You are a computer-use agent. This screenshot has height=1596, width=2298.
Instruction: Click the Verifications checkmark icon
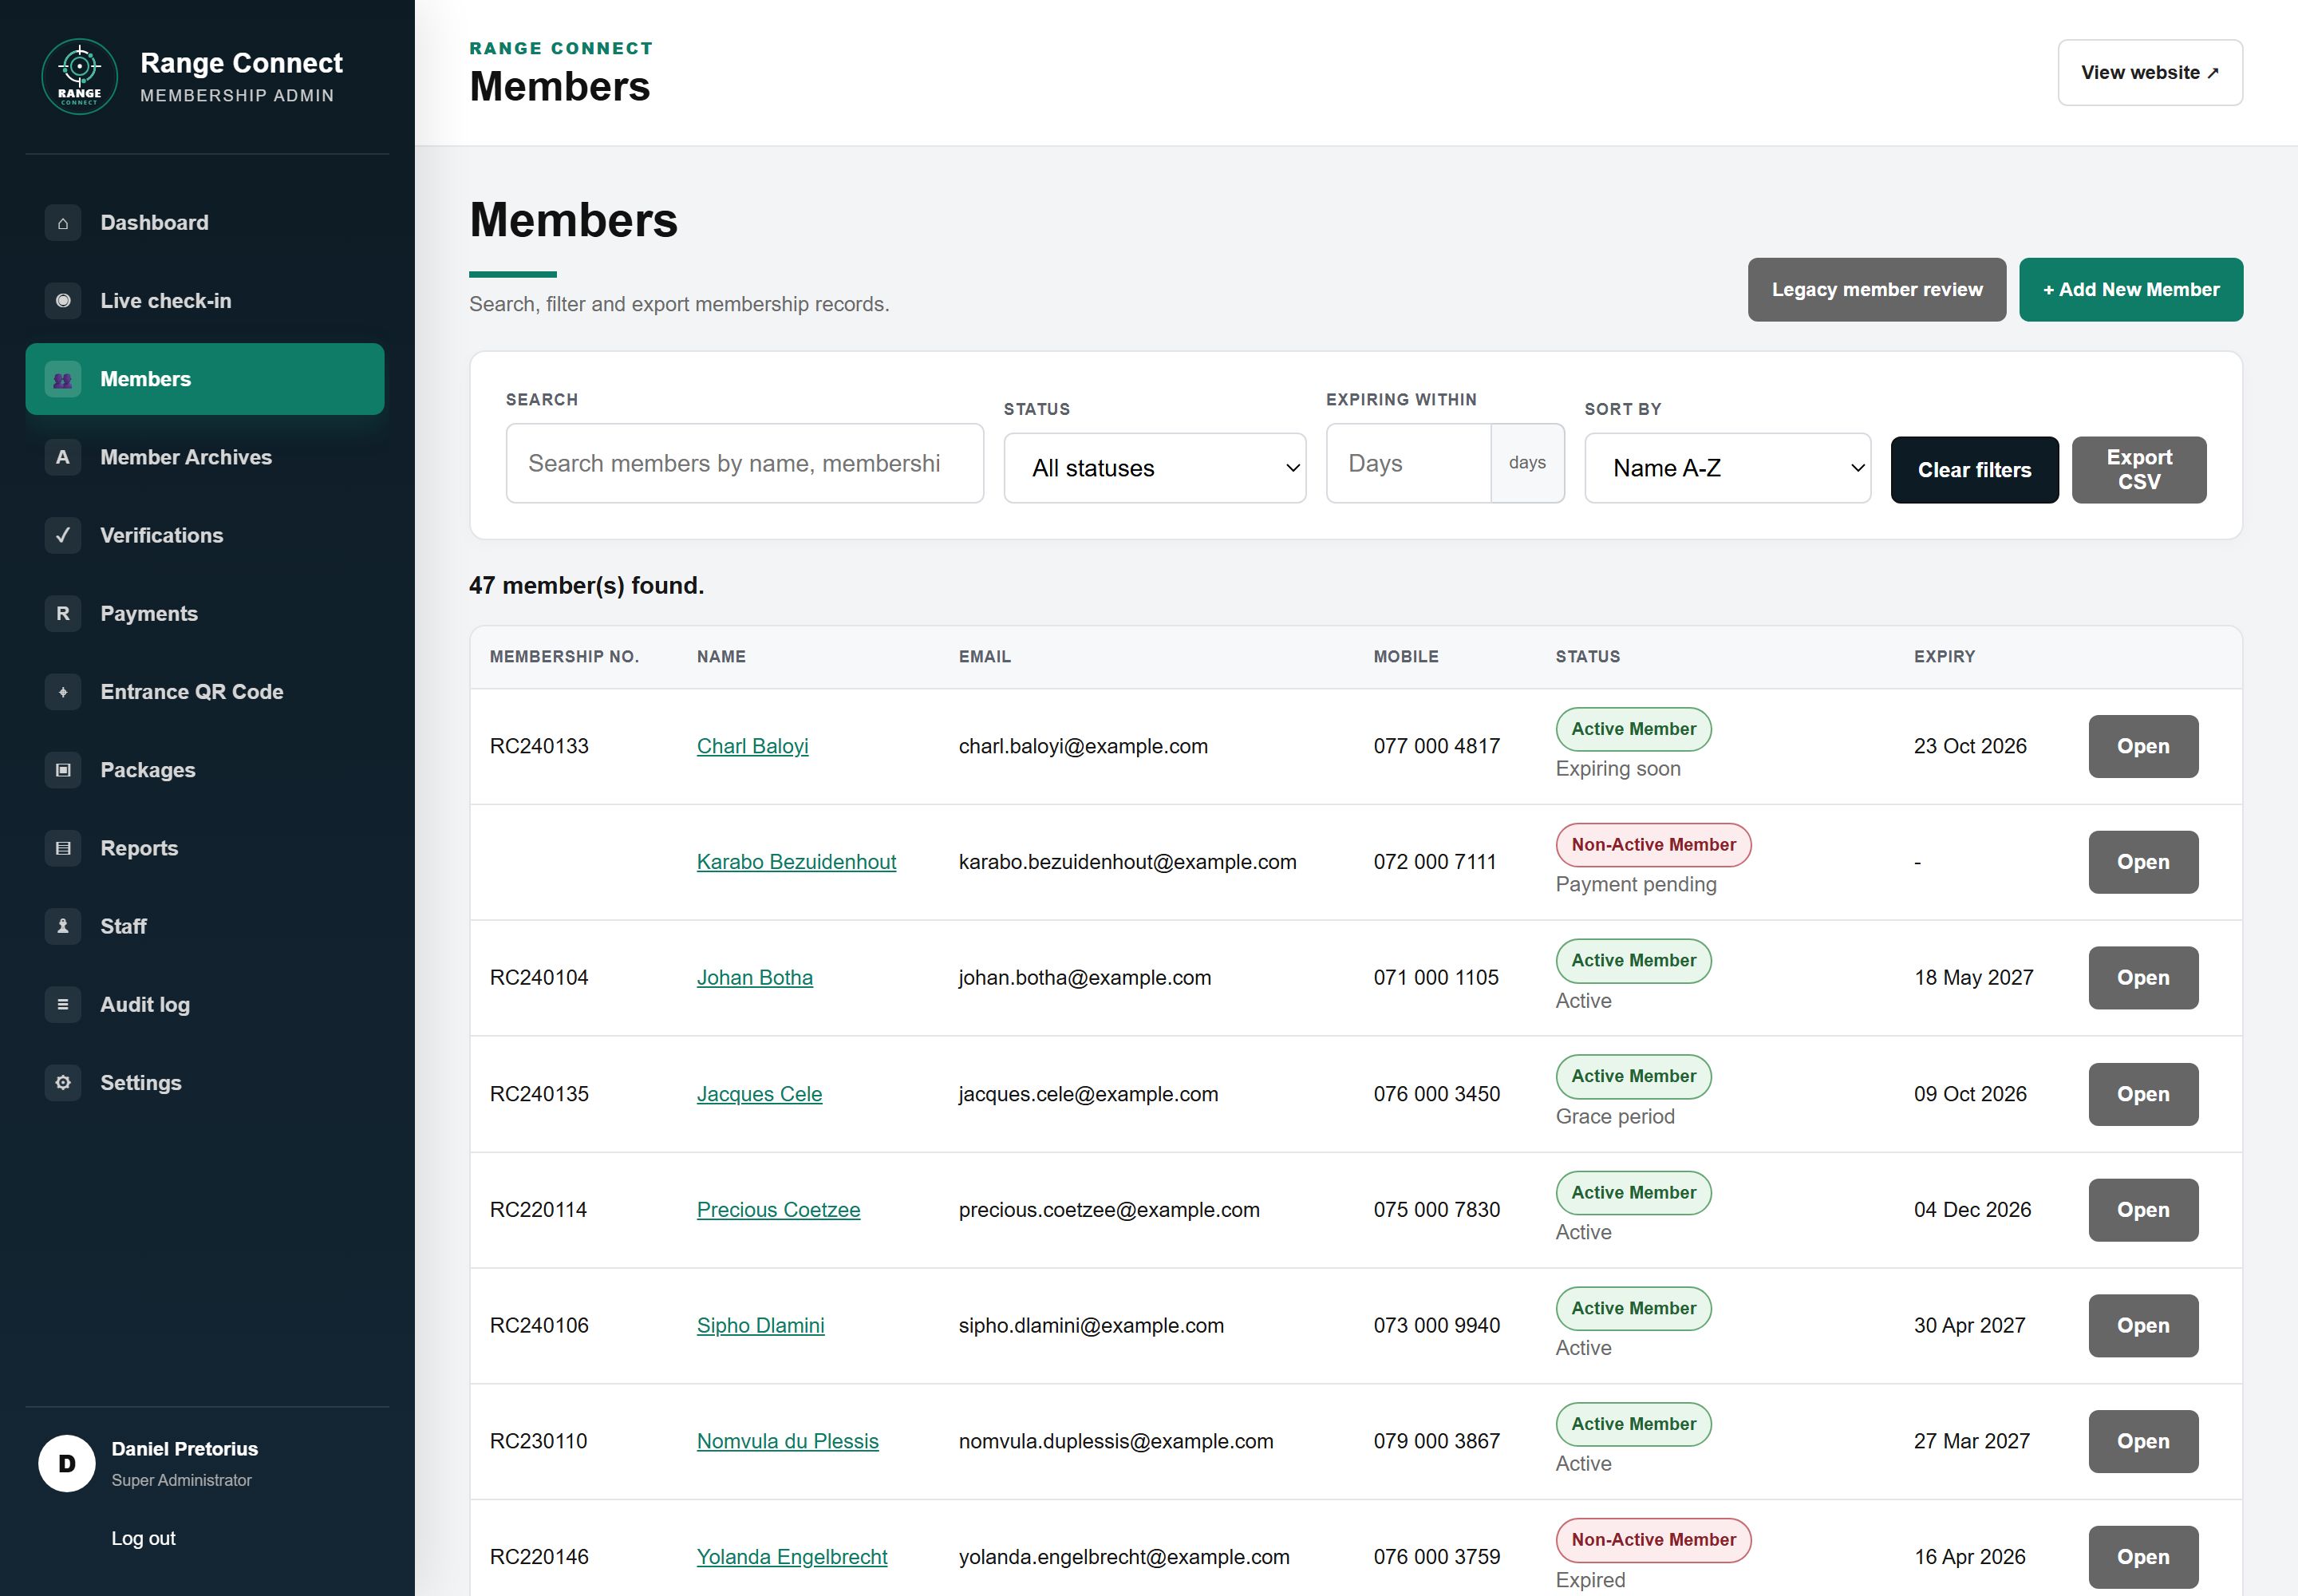click(x=63, y=535)
